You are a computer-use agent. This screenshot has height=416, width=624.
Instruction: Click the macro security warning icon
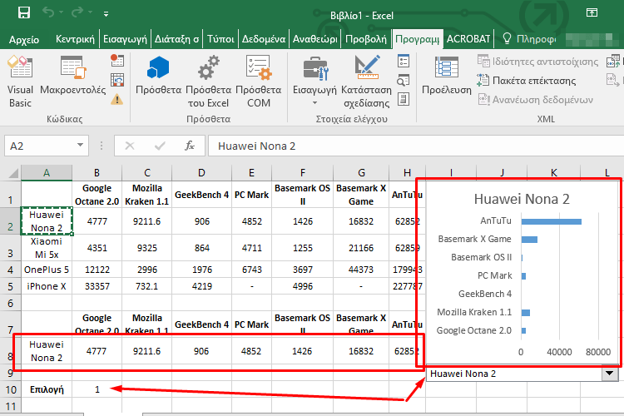pyautogui.click(x=117, y=99)
